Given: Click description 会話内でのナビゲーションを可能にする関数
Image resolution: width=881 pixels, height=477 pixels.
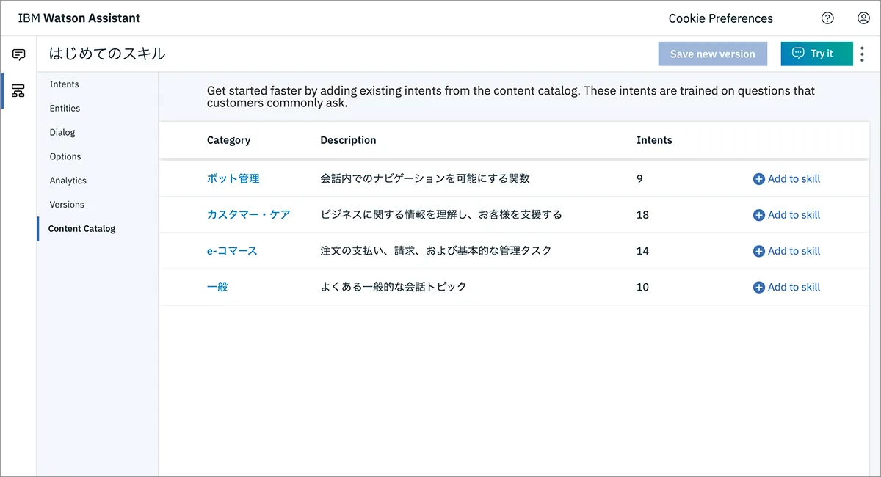Looking at the screenshot, I should click(425, 178).
